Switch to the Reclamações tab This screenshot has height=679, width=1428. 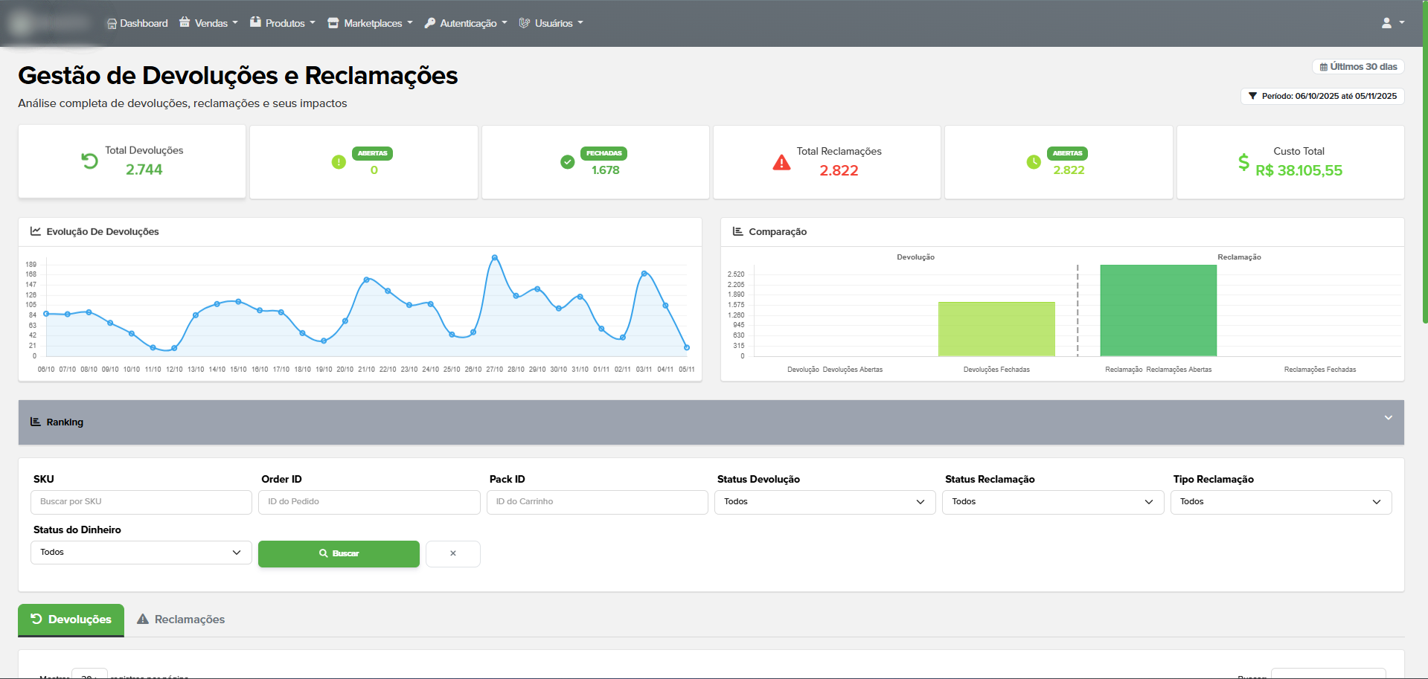point(181,619)
